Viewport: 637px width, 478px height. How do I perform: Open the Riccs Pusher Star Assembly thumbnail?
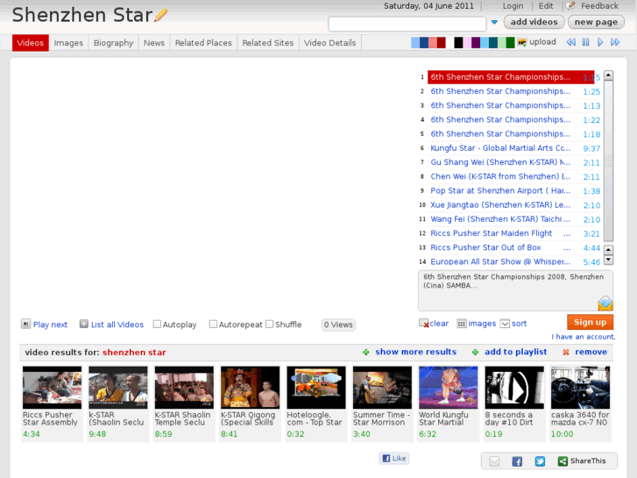52,388
